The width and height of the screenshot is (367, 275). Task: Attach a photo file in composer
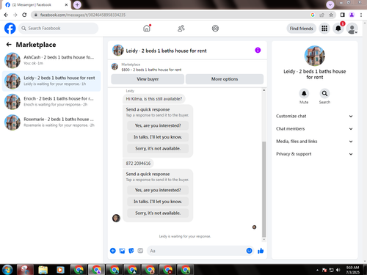[x=122, y=251]
